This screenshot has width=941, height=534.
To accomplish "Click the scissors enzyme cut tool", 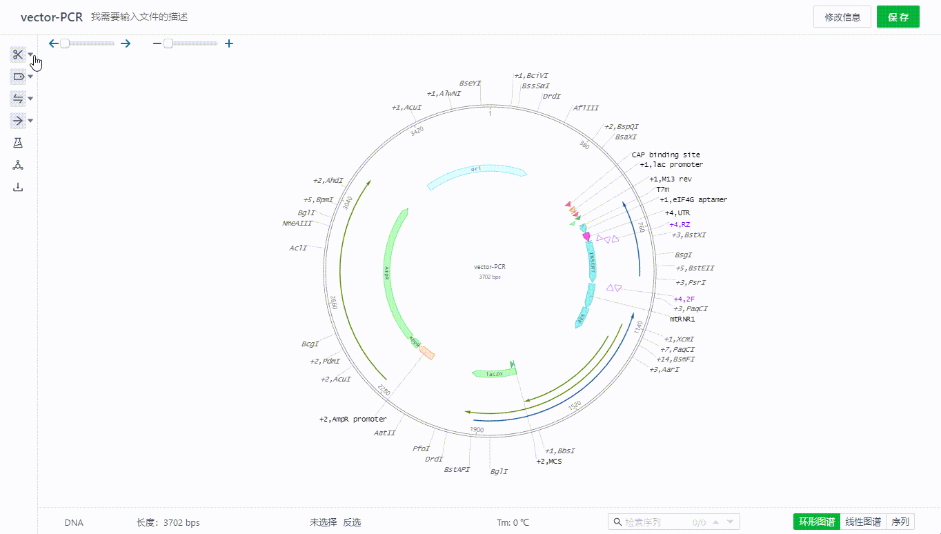I will click(x=18, y=55).
